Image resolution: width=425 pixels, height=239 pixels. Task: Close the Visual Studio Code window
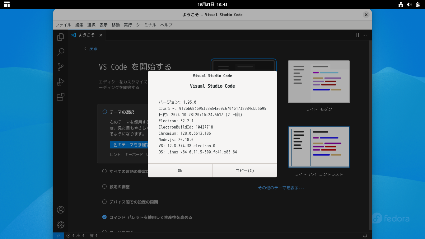tap(366, 15)
